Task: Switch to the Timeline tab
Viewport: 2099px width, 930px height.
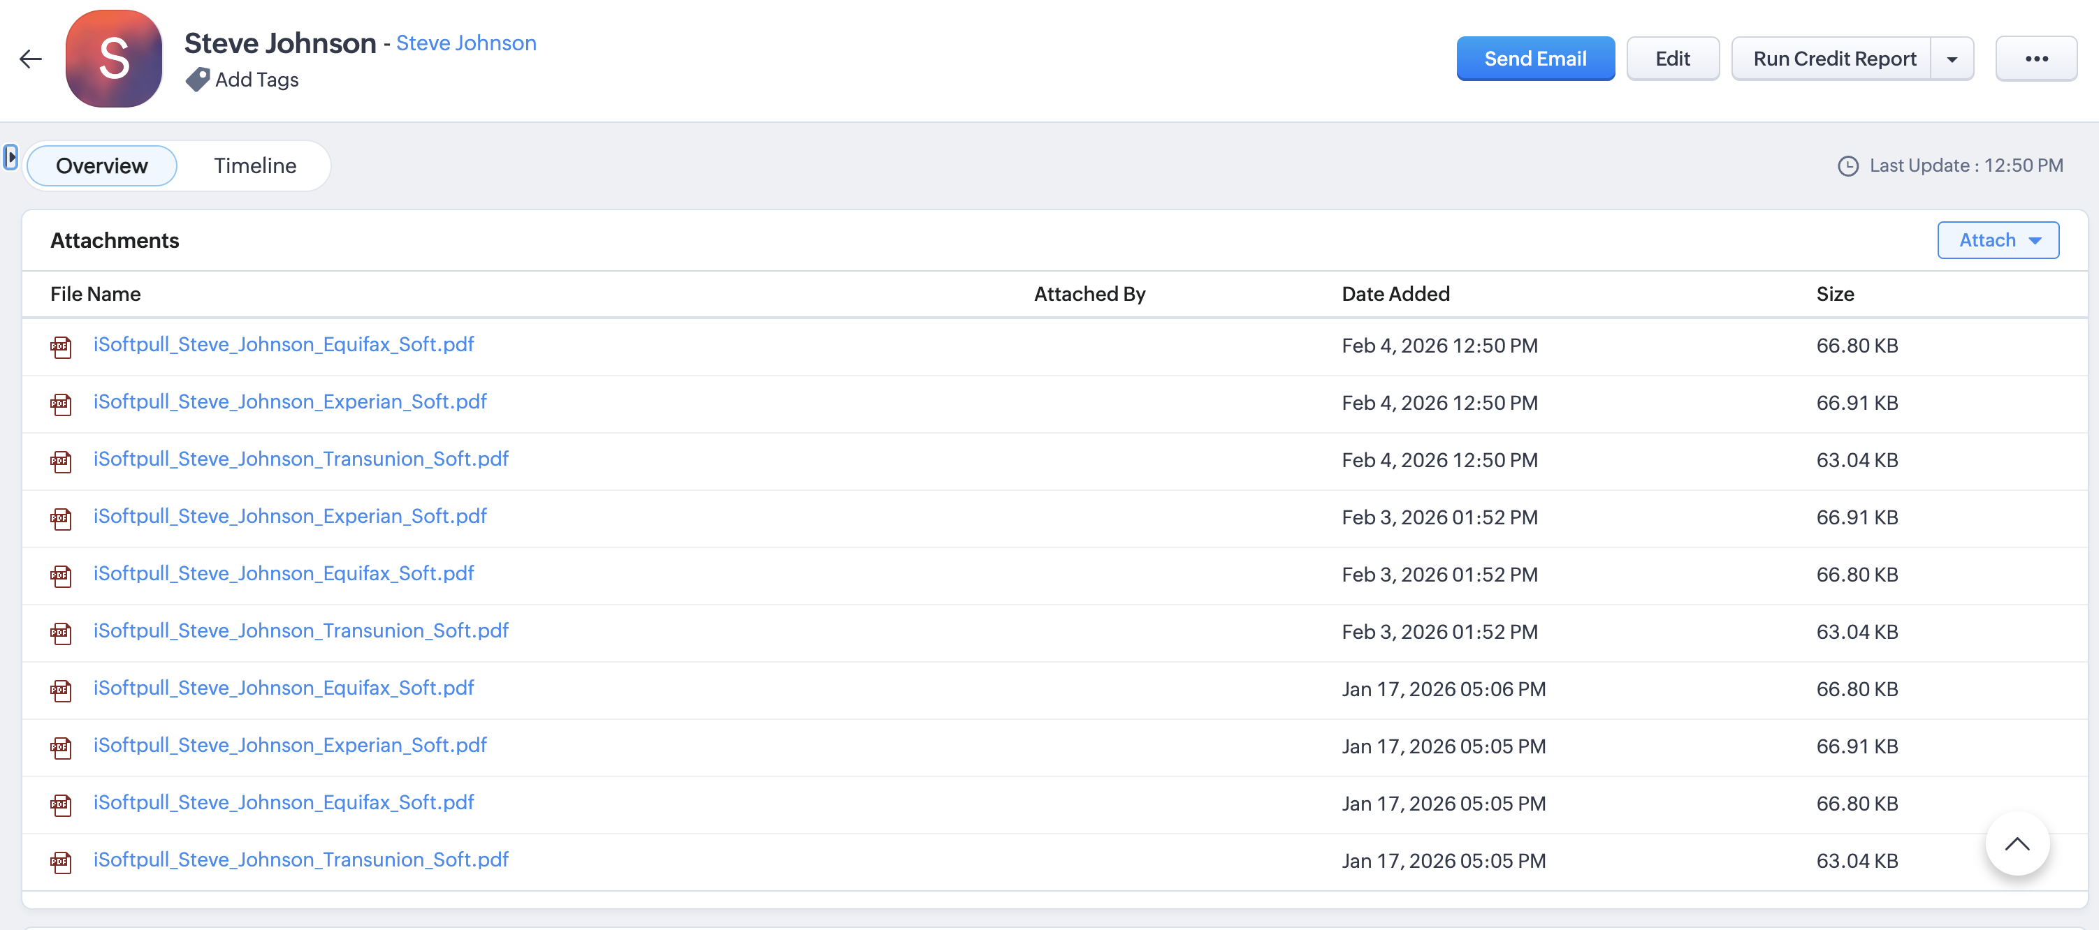Action: (x=255, y=166)
